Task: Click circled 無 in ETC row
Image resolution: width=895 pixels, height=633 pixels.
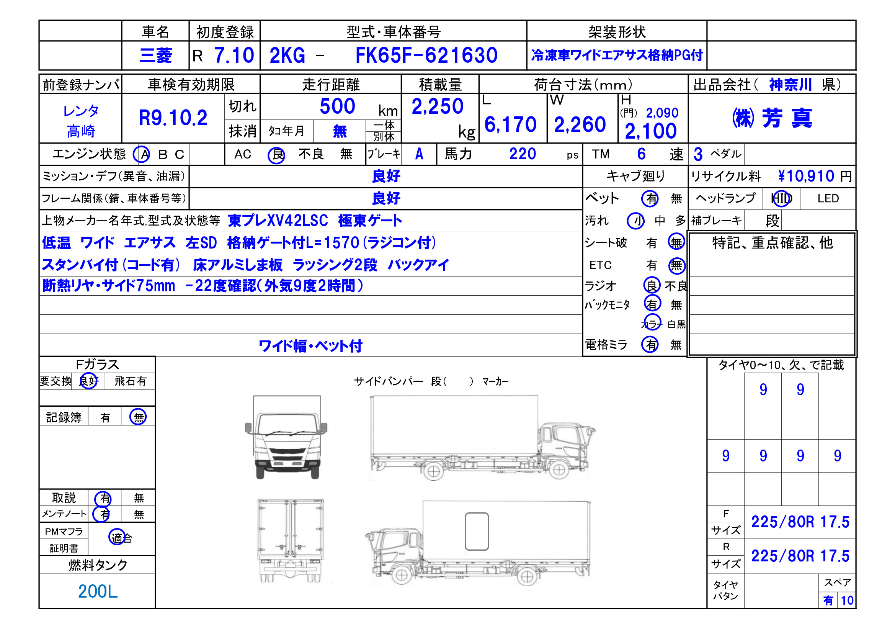Action: click(x=677, y=266)
